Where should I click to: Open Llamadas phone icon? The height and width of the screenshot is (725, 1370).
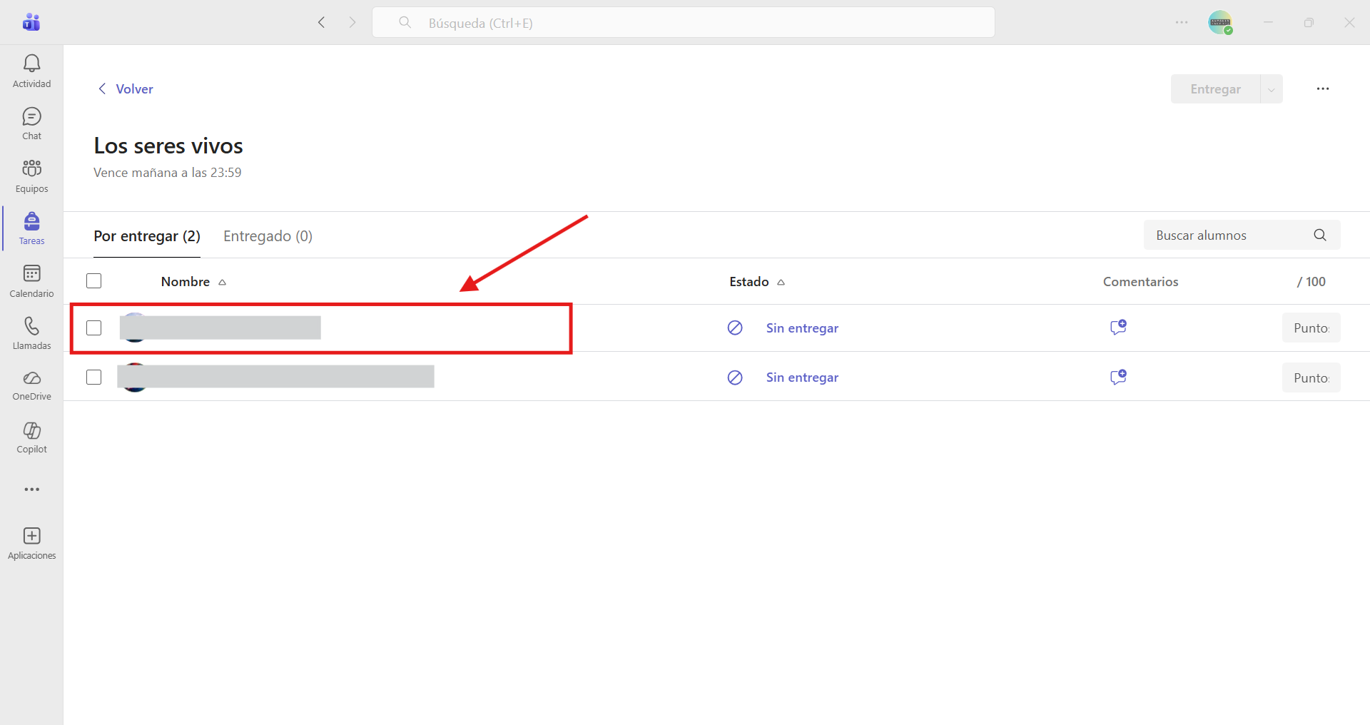tap(31, 326)
